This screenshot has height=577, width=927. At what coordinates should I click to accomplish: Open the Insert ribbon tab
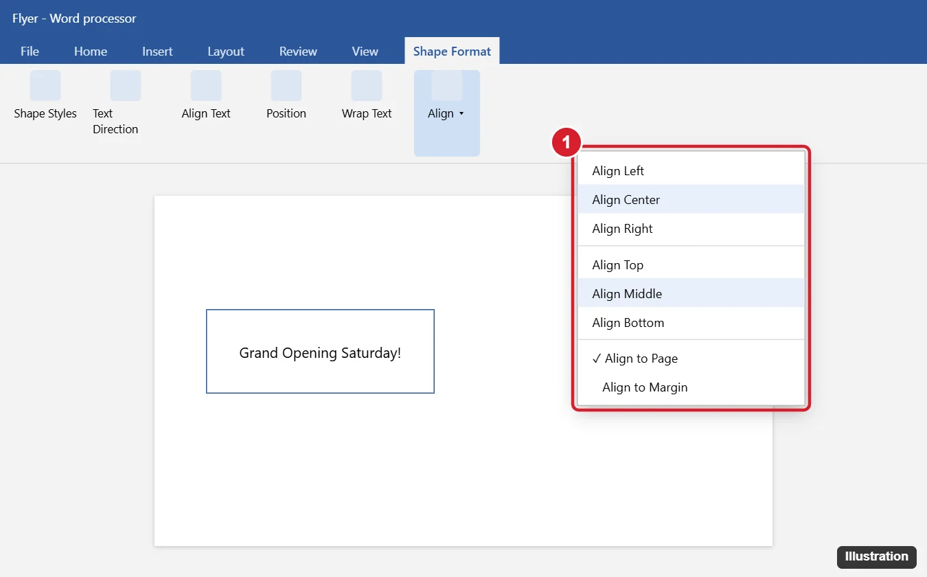pos(157,52)
